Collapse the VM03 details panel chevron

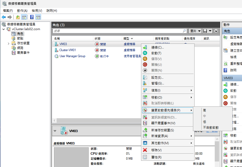click(x=55, y=131)
